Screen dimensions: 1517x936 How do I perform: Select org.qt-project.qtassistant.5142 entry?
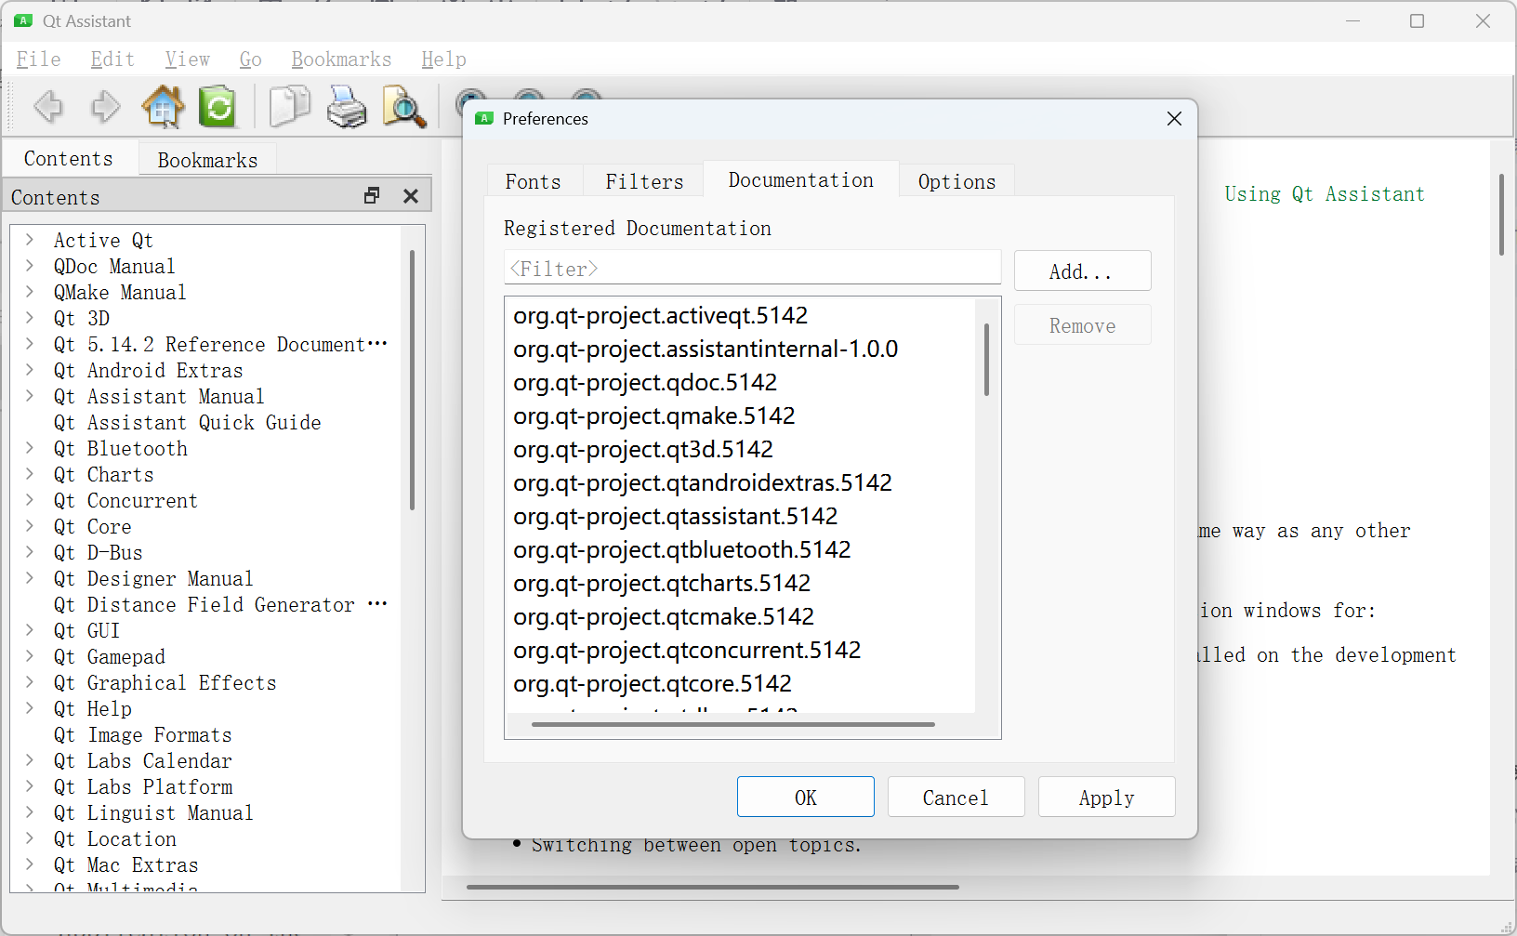pyautogui.click(x=739, y=516)
